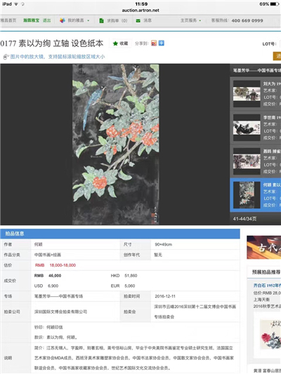This screenshot has height=374, width=281.
Task: Click the 中国书画>绘画 category value
Action: (48, 255)
